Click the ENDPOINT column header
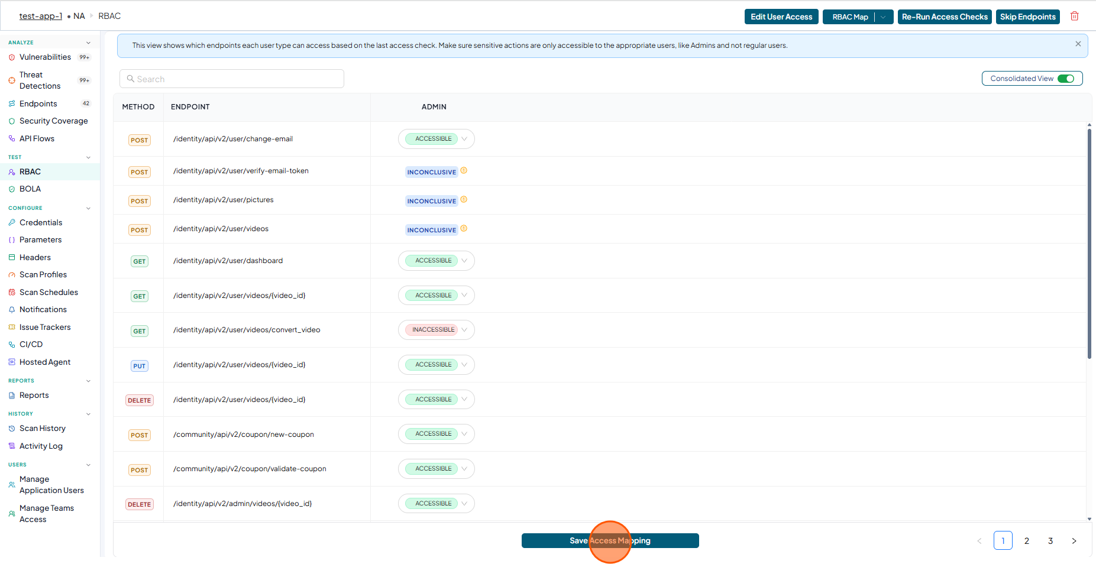The image size is (1096, 564). [x=190, y=107]
